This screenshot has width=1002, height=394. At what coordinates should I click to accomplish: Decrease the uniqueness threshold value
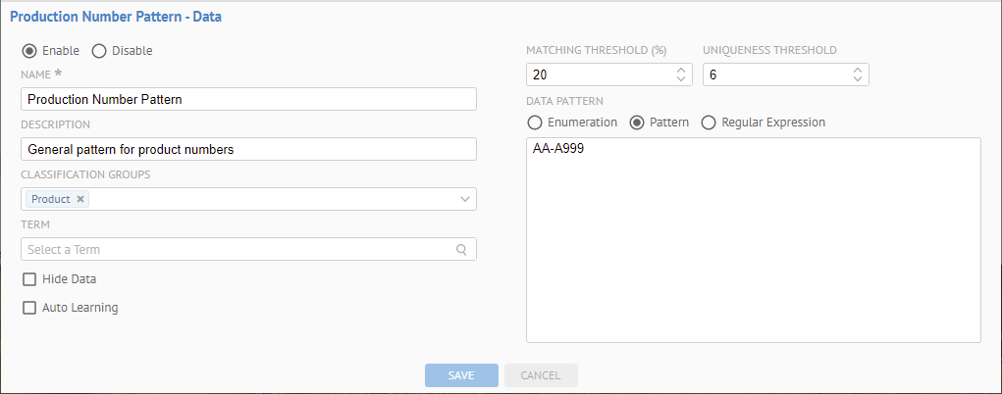point(857,79)
